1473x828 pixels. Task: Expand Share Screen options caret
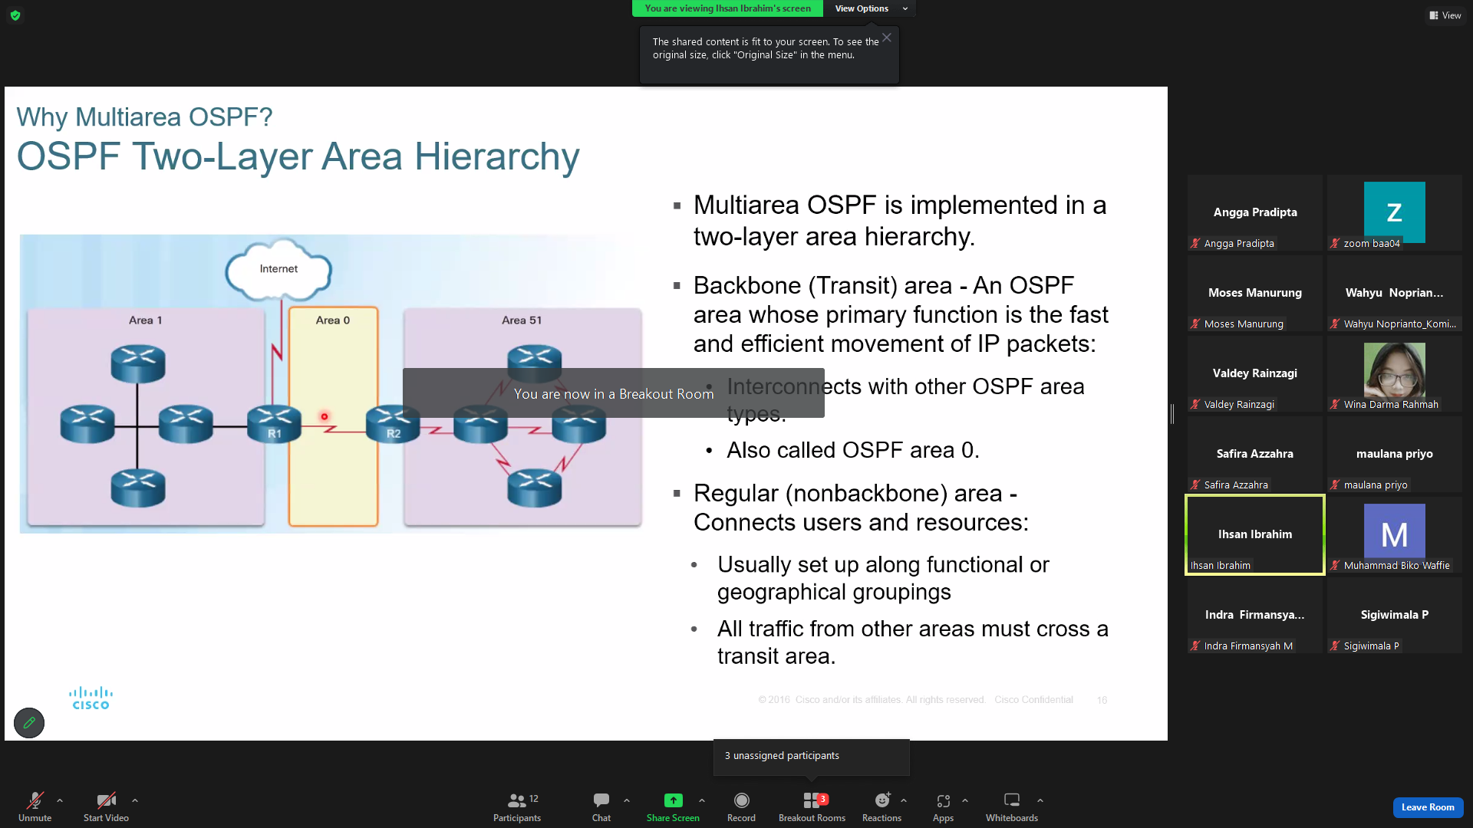(x=702, y=800)
